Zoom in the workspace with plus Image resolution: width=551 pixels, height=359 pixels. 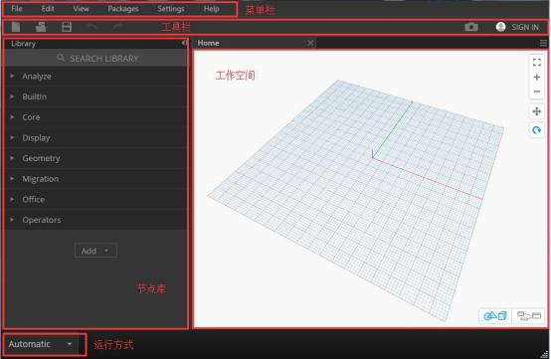(537, 78)
